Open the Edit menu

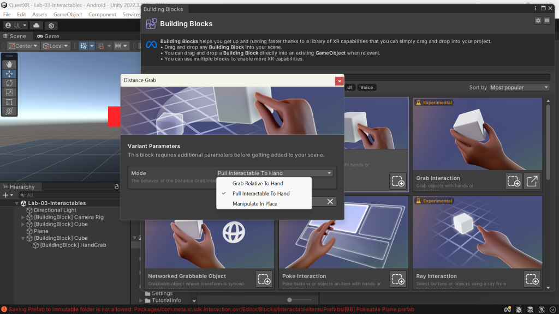[21, 15]
